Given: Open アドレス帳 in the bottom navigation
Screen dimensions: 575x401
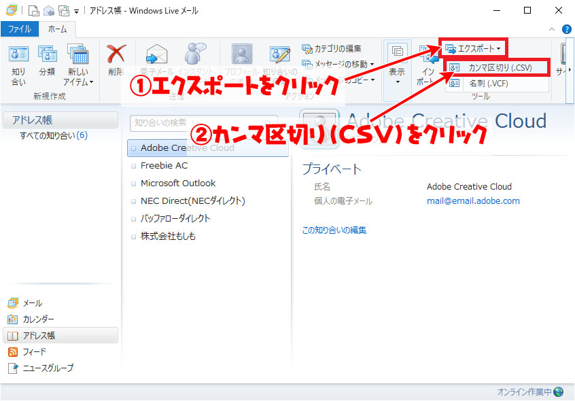Looking at the screenshot, I should click(x=60, y=335).
